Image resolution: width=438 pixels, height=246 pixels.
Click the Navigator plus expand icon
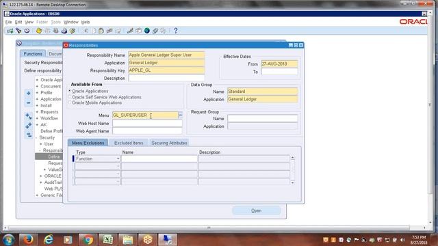[29, 93]
